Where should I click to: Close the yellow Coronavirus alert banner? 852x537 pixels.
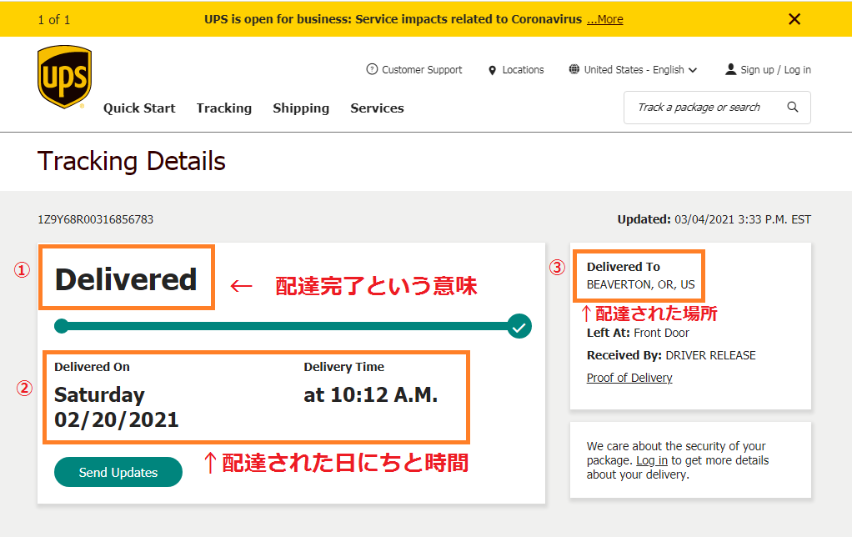794,19
